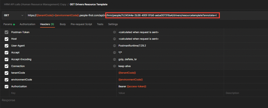This screenshot has height=108, width=268.
Task: Select the environmentCode key cell
Action: (63, 80)
